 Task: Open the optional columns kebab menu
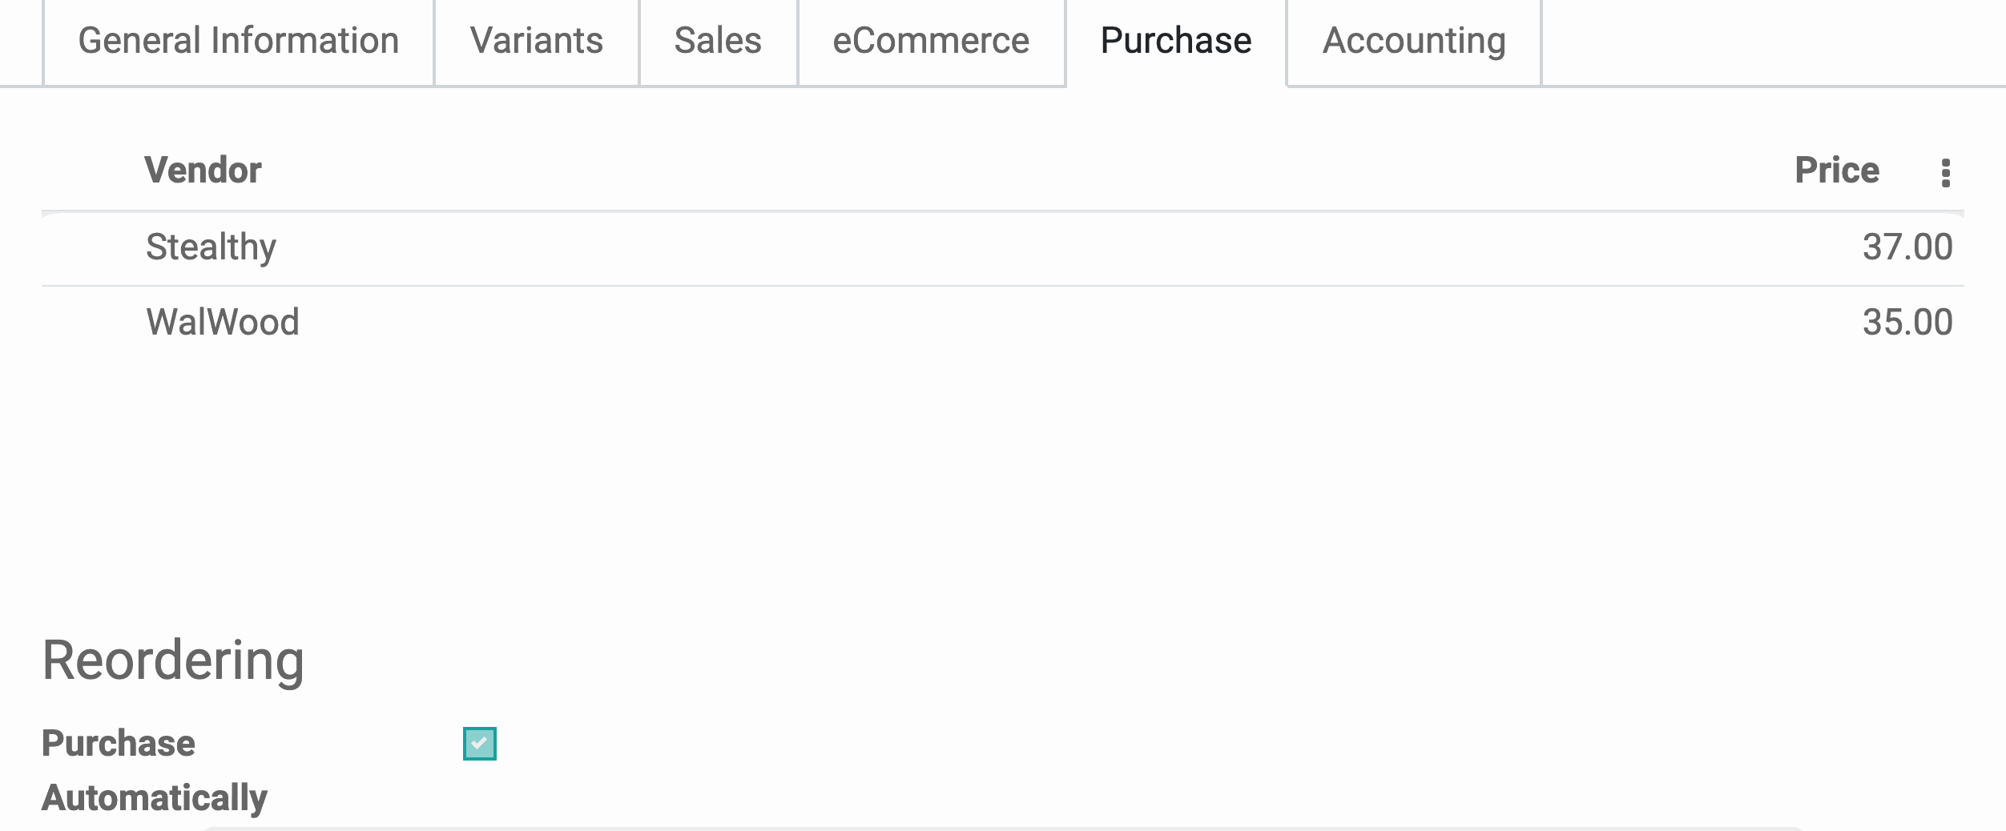1945,172
